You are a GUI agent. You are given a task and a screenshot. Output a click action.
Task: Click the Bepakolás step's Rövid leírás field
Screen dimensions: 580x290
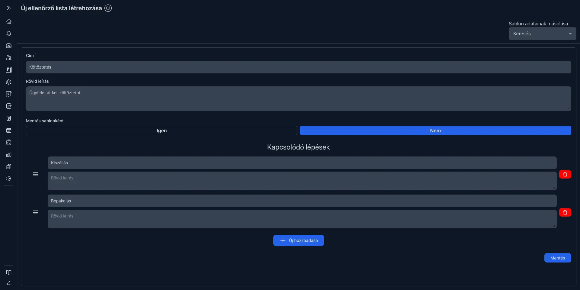pos(302,219)
